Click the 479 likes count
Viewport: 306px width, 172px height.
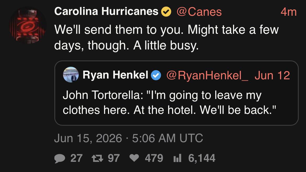click(154, 158)
